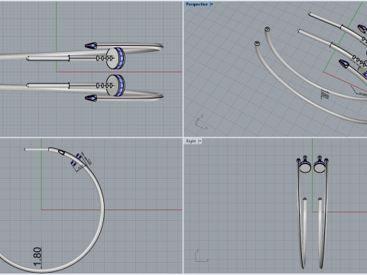Screen dimensions: 367x275
Task: Select the lower pointed gem setting in top-left viewport
Action: [91, 98]
